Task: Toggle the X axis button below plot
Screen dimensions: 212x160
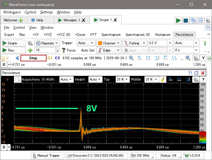Action: pyautogui.click(x=4, y=147)
